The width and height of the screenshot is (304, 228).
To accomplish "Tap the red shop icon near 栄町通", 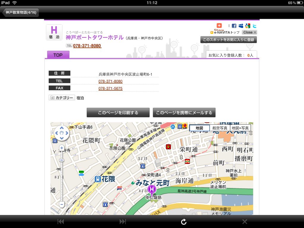I will (168, 147).
